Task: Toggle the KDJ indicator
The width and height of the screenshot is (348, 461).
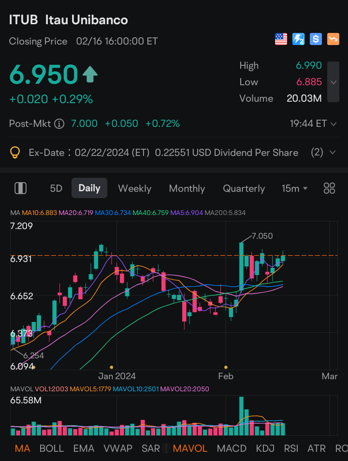Action: tap(265, 448)
